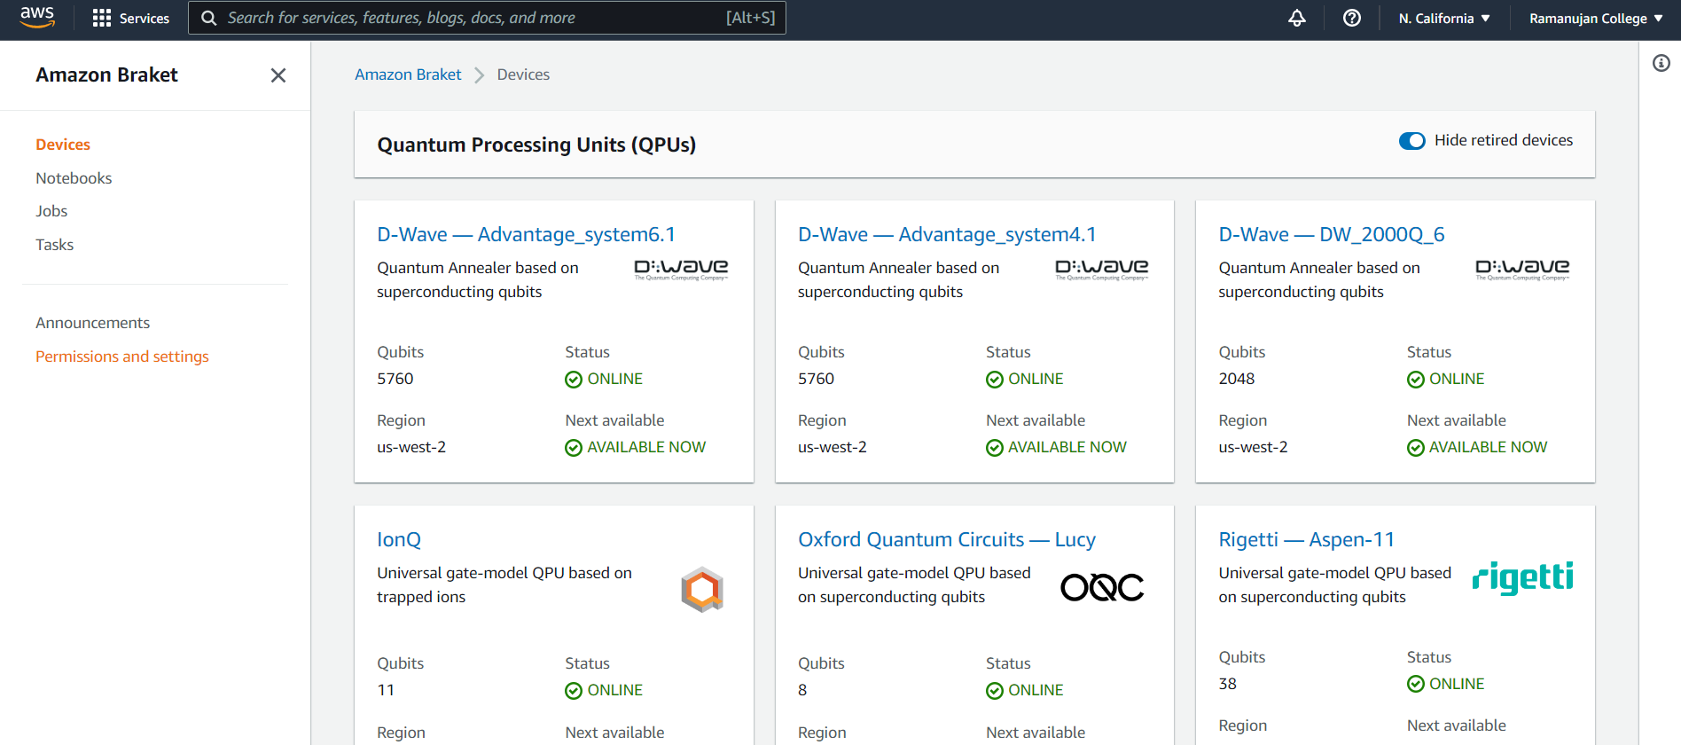Click the AWS logo home icon
The height and width of the screenshot is (745, 1681).
tap(37, 18)
